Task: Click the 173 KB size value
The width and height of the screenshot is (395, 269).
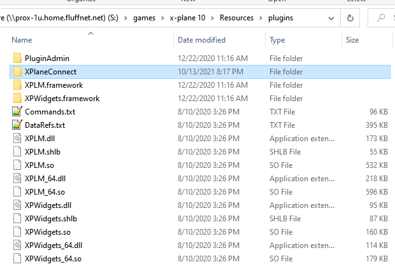Action: 377,138
